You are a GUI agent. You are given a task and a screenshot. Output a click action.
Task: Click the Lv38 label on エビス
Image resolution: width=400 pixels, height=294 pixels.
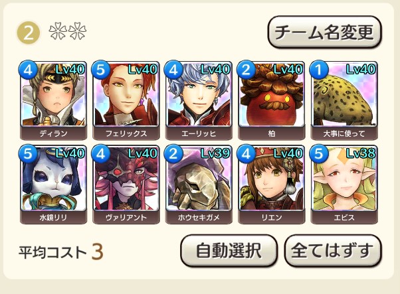[361, 153]
